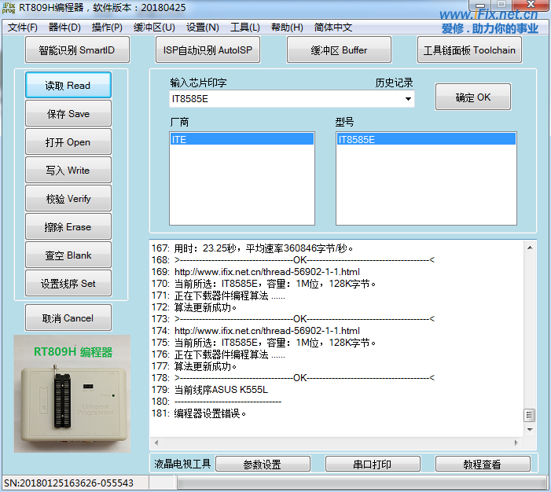Click 智能识别 SmartID button
Image resolution: width=551 pixels, height=492 pixels.
pos(77,50)
